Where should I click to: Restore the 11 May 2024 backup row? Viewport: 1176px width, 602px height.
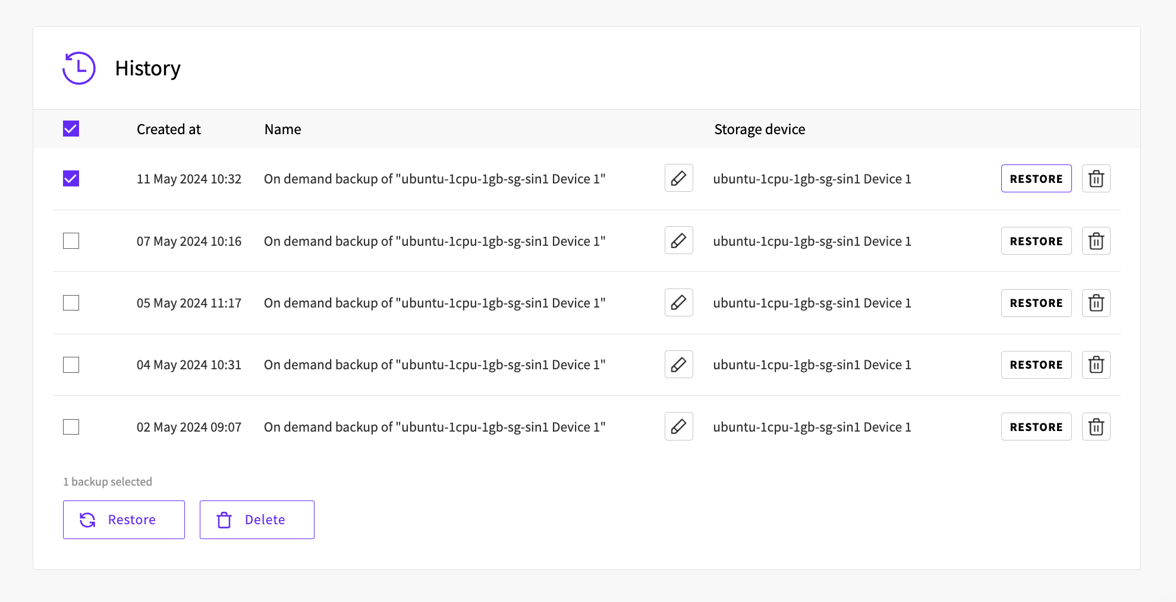1036,178
